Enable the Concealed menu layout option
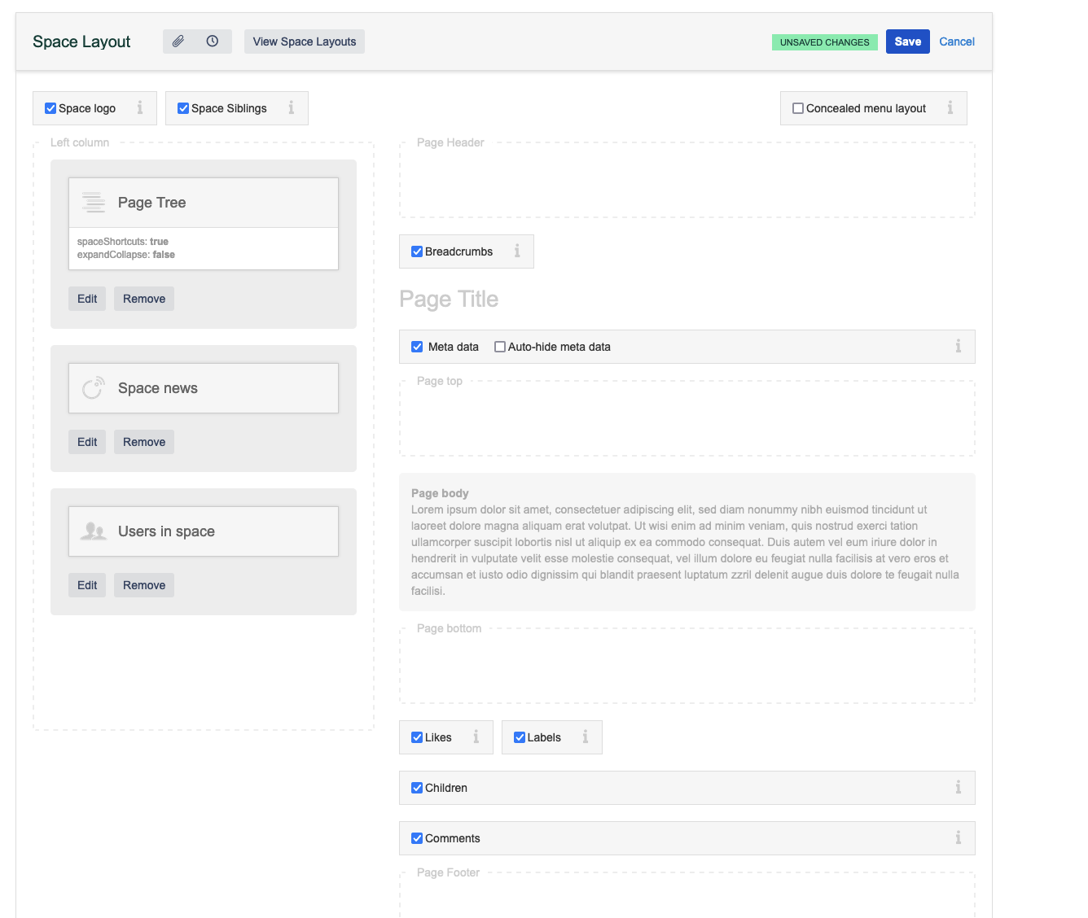This screenshot has width=1088, height=918. 798,107
